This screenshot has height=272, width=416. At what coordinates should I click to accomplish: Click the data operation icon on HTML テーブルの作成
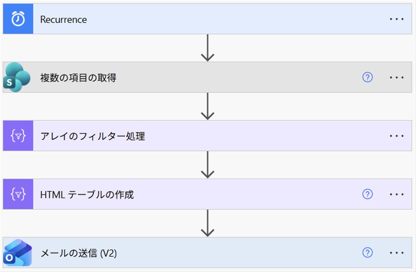click(x=18, y=194)
